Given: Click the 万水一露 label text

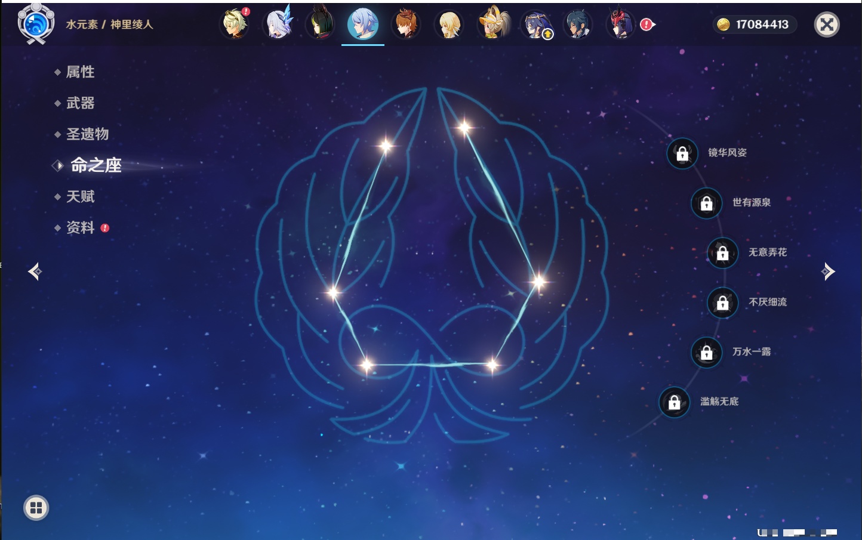Looking at the screenshot, I should tap(752, 352).
